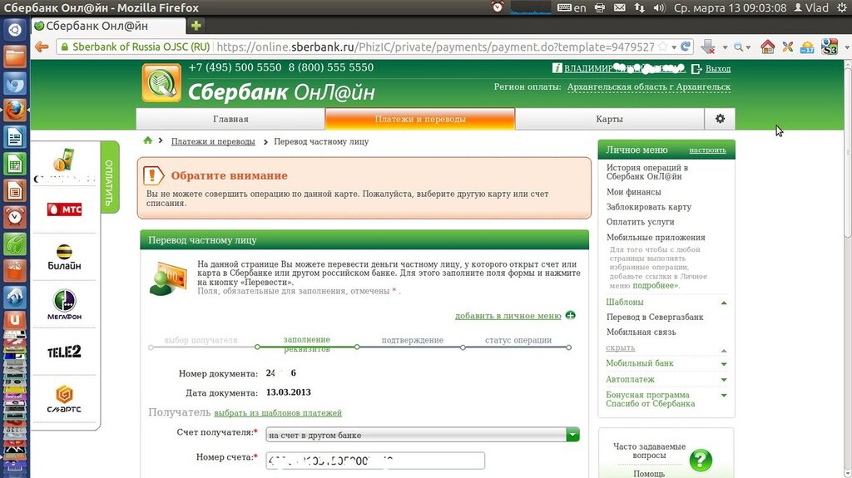Click the S3 extension icon in toolbar

pyautogui.click(x=830, y=47)
